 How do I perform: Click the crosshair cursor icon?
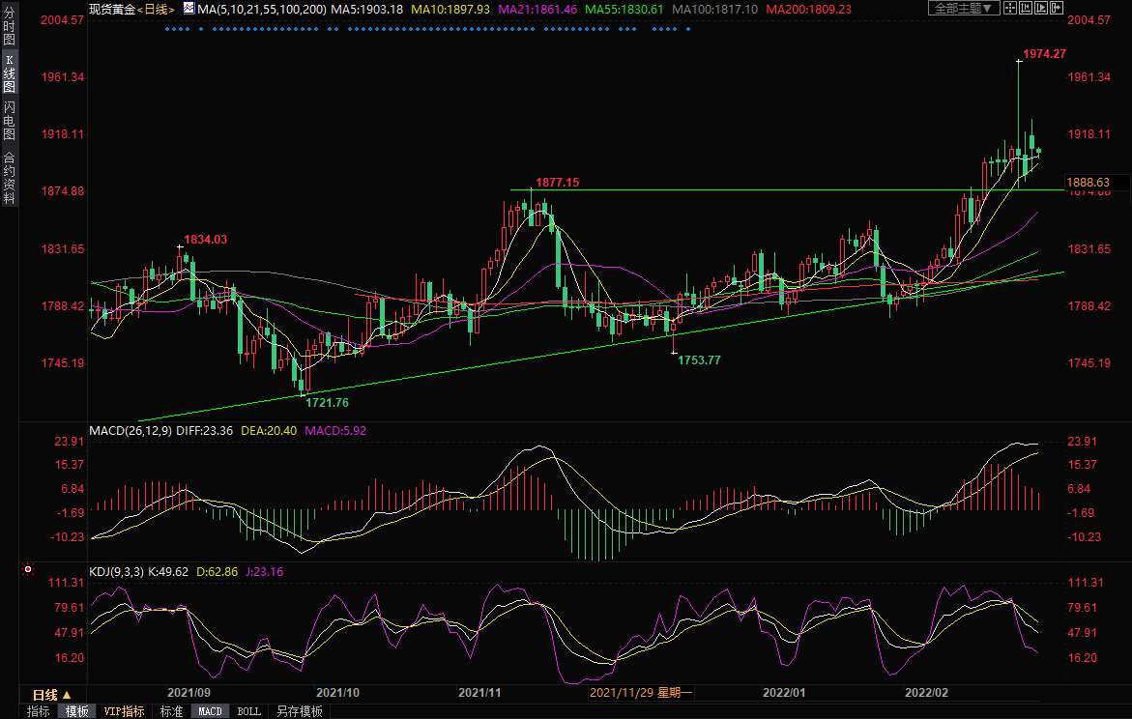click(1010, 9)
